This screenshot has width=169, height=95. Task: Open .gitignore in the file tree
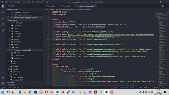point(16,72)
